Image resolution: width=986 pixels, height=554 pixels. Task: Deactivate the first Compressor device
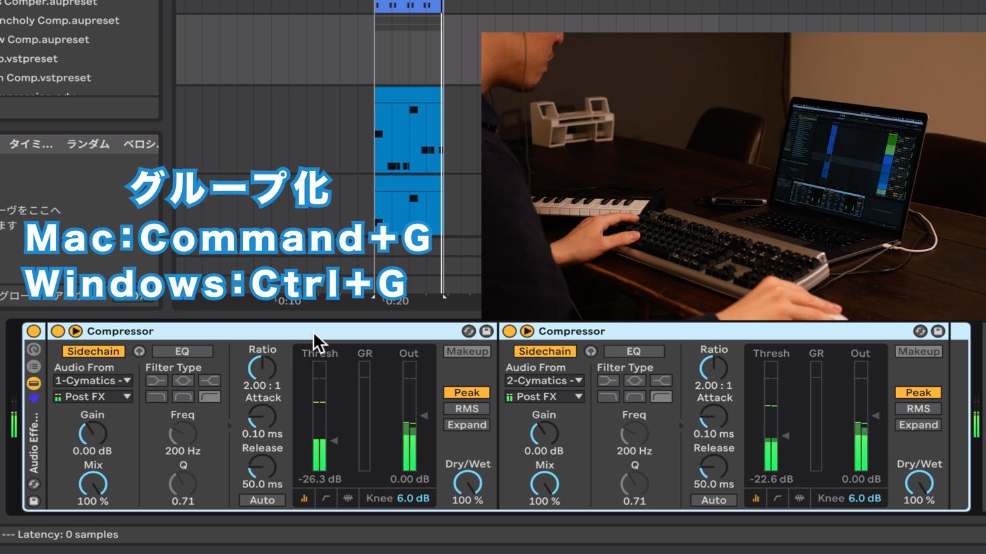tap(58, 331)
